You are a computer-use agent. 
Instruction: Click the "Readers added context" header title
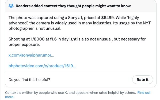[x=73, y=6]
